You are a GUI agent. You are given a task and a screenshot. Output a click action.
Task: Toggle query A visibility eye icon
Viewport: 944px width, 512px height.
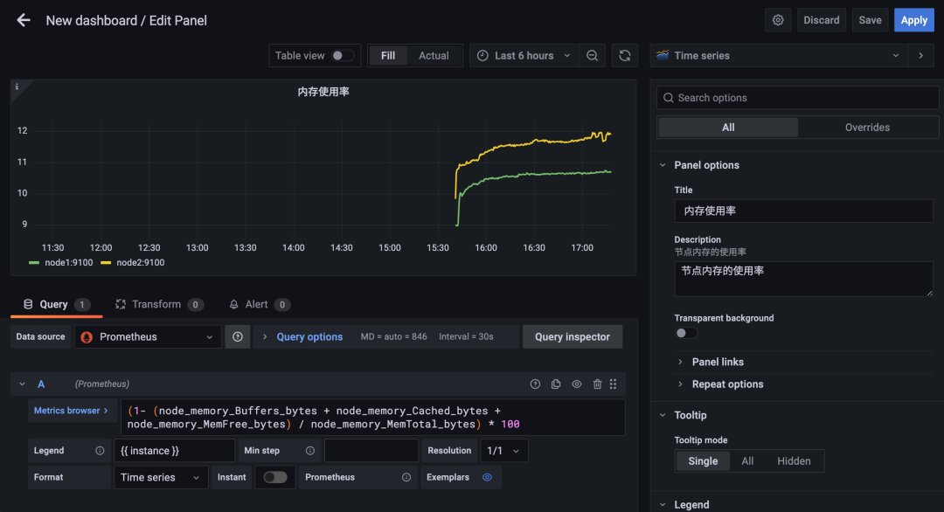click(x=577, y=384)
